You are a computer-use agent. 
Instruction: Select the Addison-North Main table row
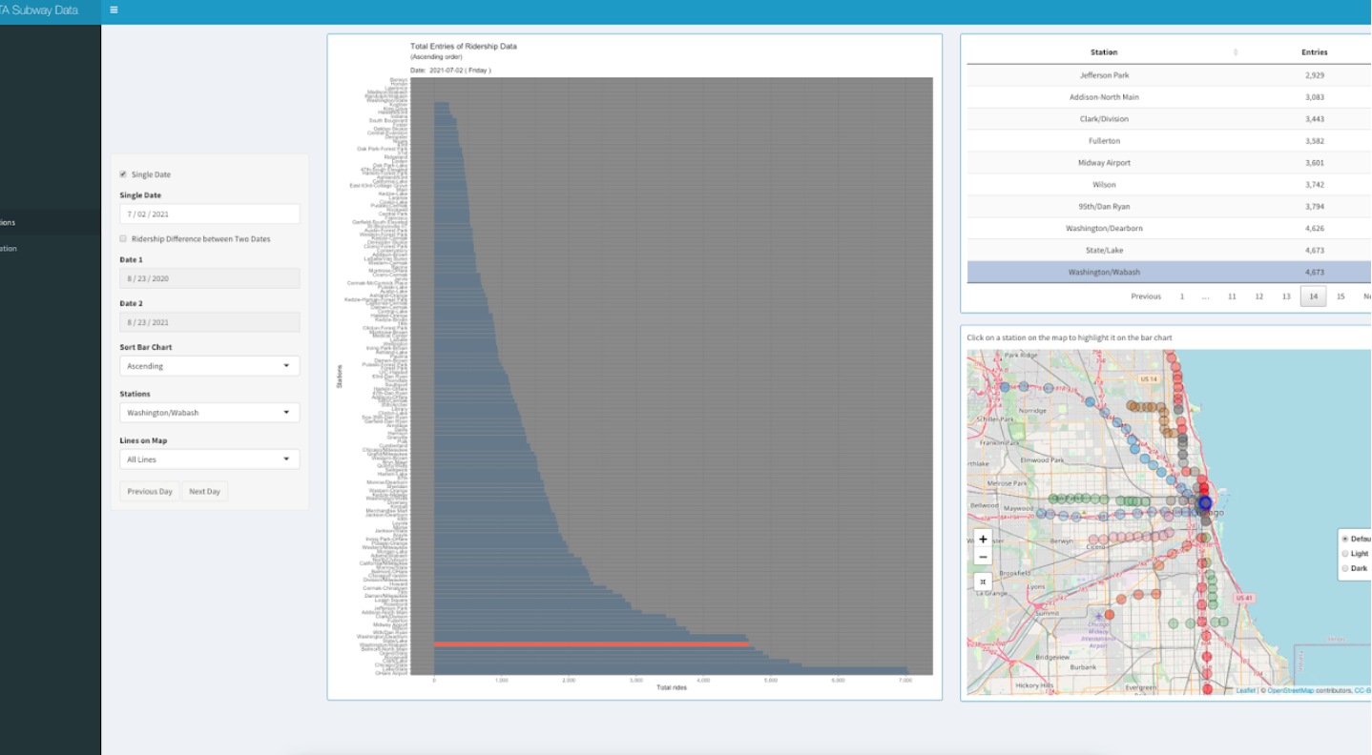pyautogui.click(x=1170, y=96)
